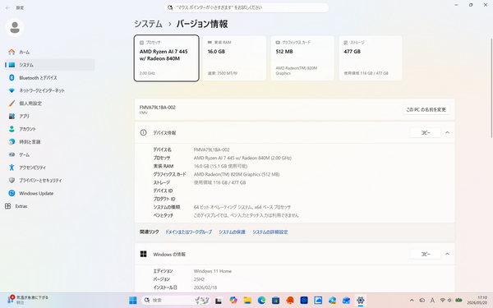The width and height of the screenshot is (493, 308).
Task: Click the vertical scrollbar
Action: coord(491,88)
